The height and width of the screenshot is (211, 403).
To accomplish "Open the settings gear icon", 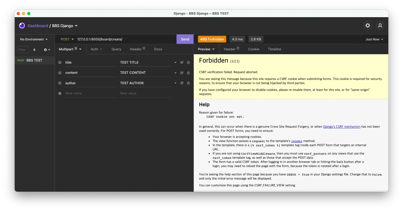I will [x=368, y=25].
